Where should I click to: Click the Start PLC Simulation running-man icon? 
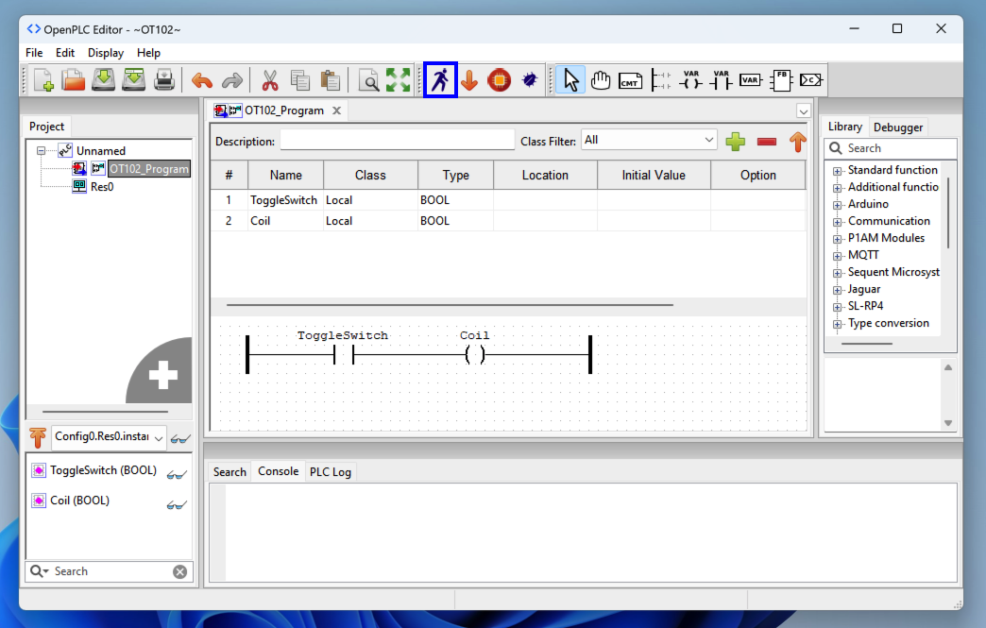click(440, 80)
